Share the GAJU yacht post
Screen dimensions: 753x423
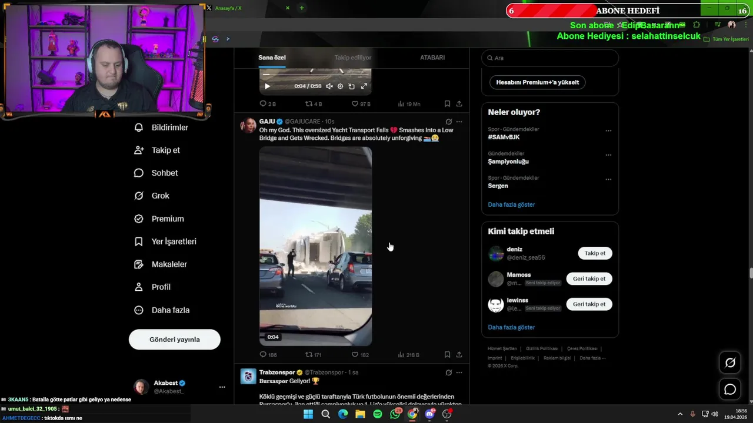coord(459,355)
